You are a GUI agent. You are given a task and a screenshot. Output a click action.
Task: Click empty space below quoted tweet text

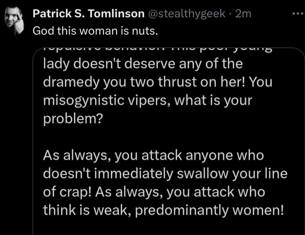click(x=169, y=227)
